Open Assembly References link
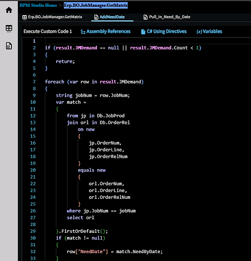The height and width of the screenshot is (261, 251). click(x=108, y=31)
